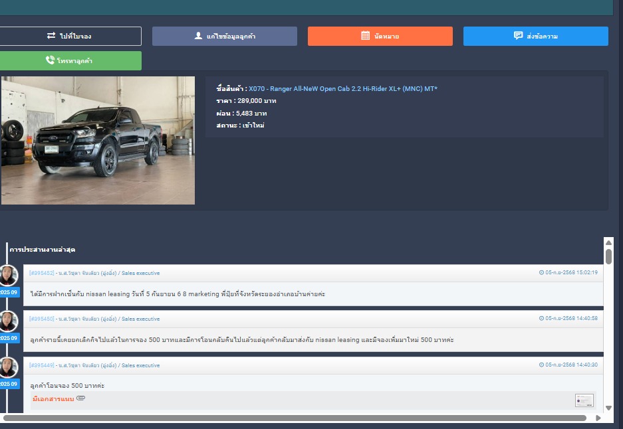
Task: Click the clock icon beside 15:02:19 timestamp
Action: [541, 272]
